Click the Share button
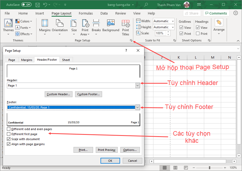The height and width of the screenshot is (171, 242). [192, 13]
